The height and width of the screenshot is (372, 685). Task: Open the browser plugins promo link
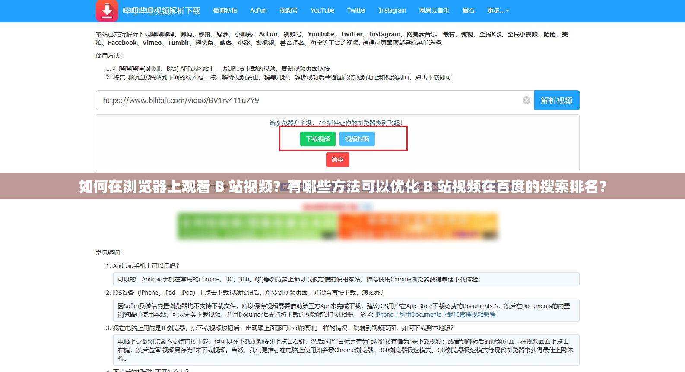point(336,123)
